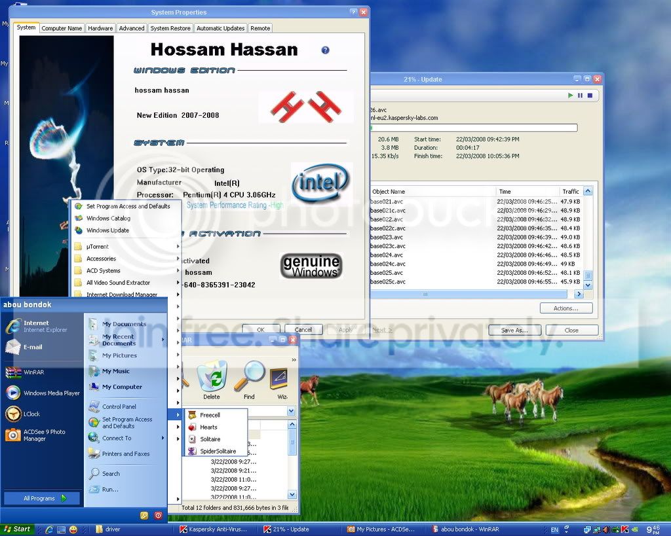This screenshot has height=536, width=671.
Task: Click OK in System Properties
Action: 261,330
